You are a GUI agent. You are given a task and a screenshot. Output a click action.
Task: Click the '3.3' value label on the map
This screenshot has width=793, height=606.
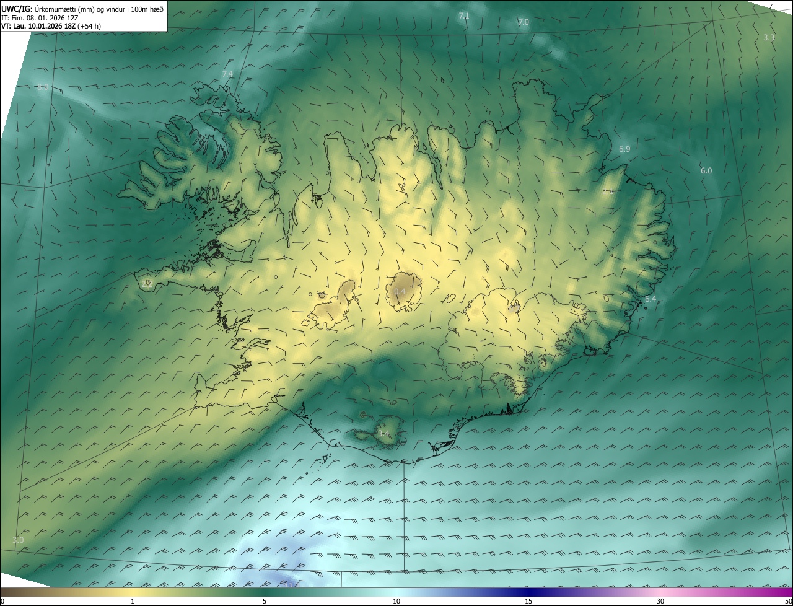click(769, 38)
